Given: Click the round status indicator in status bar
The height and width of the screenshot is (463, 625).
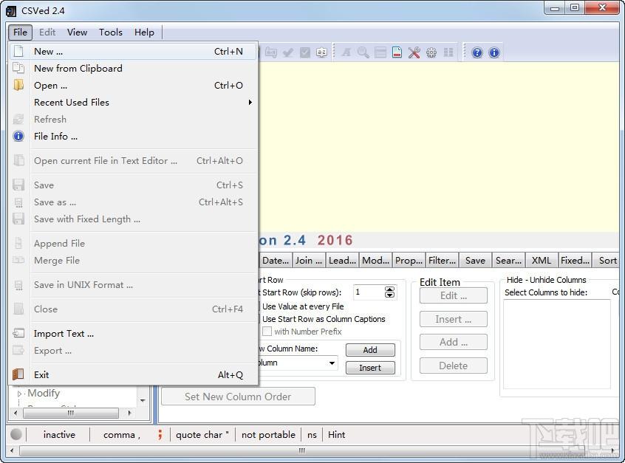Looking at the screenshot, I should pos(16,434).
